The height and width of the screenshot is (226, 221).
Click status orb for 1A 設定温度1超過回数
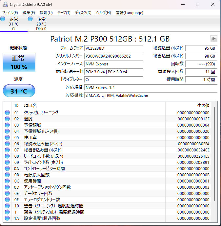7,218
